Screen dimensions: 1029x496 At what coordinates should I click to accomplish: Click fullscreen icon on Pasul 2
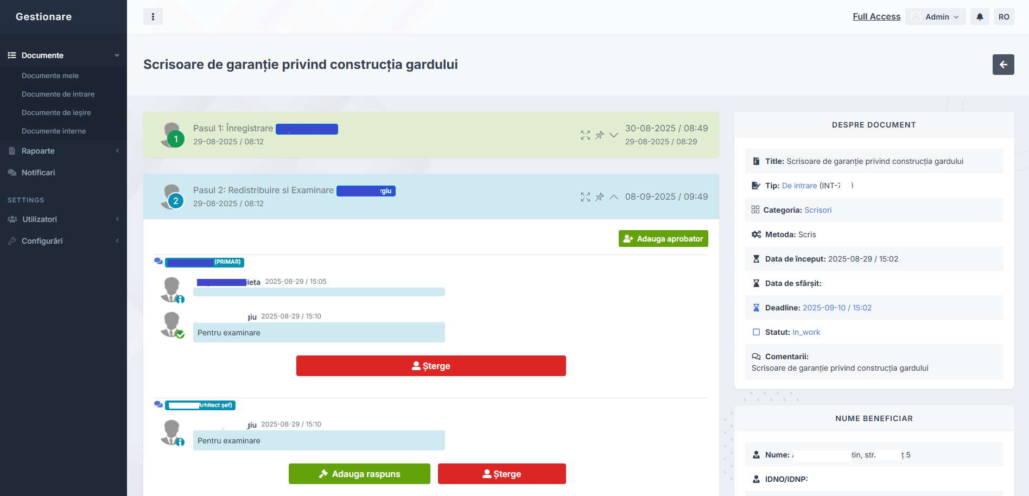[585, 197]
